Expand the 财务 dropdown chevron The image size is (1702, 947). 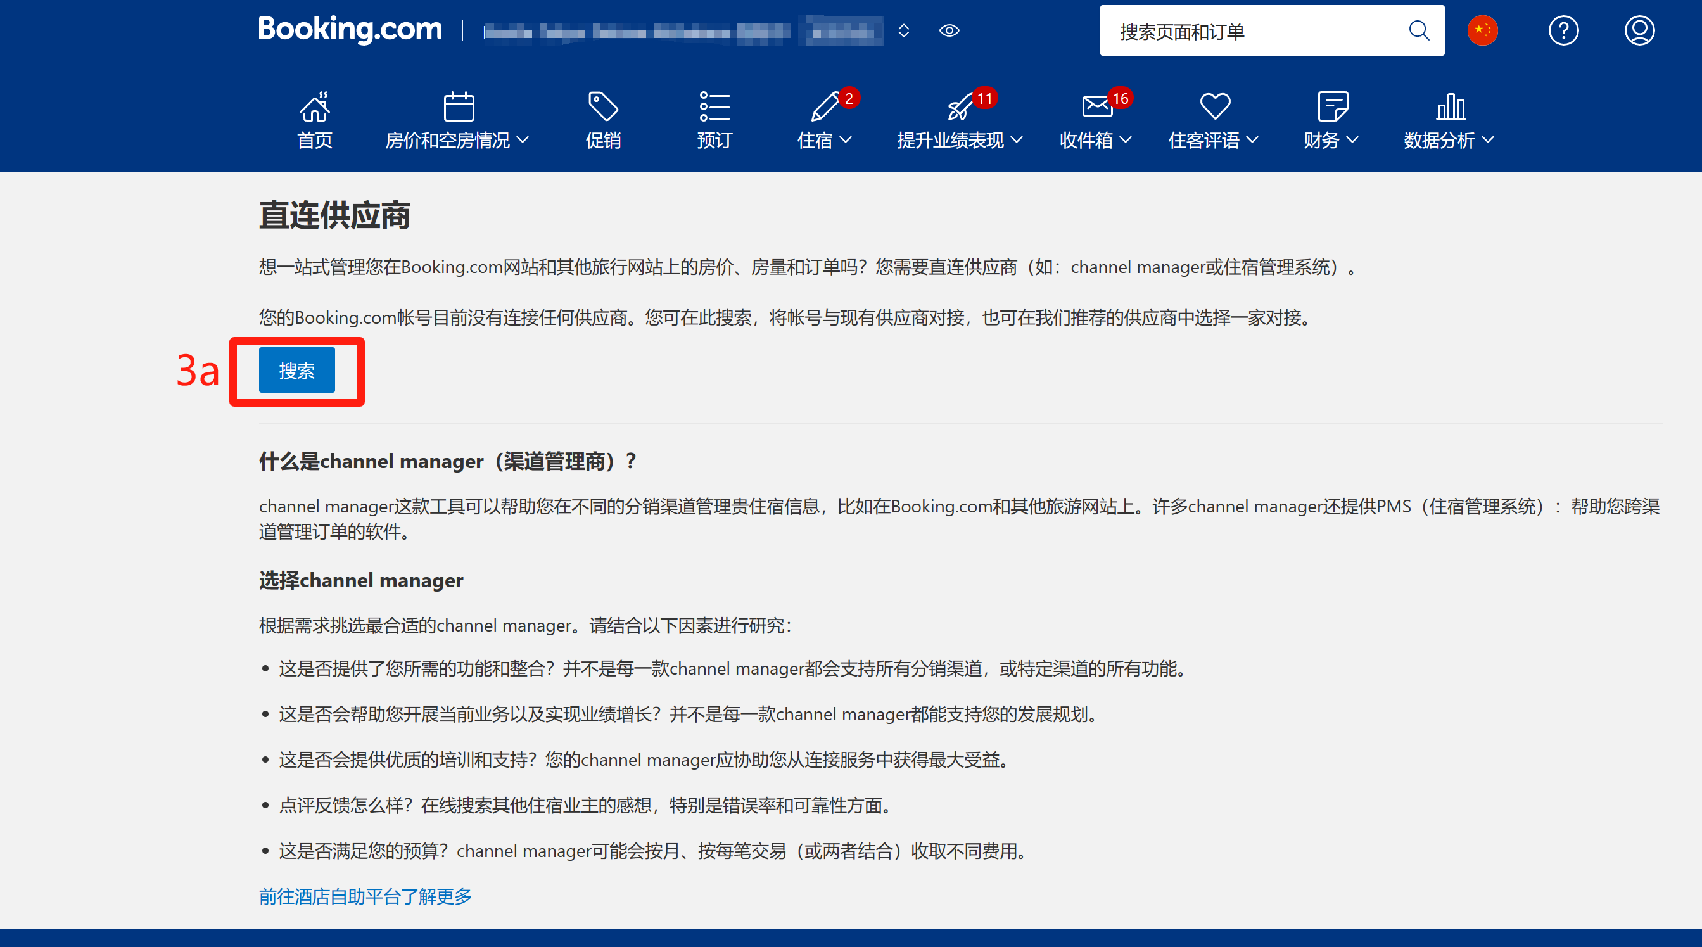coord(1352,139)
